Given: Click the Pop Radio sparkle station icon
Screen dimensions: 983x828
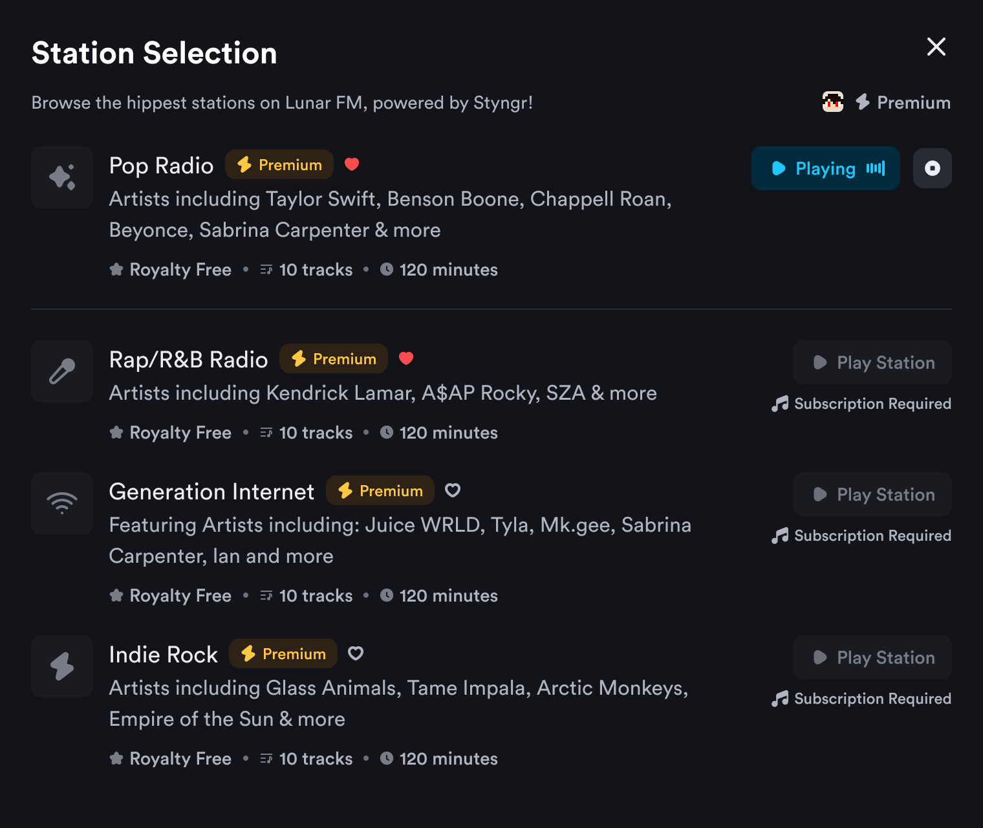Looking at the screenshot, I should click(62, 177).
